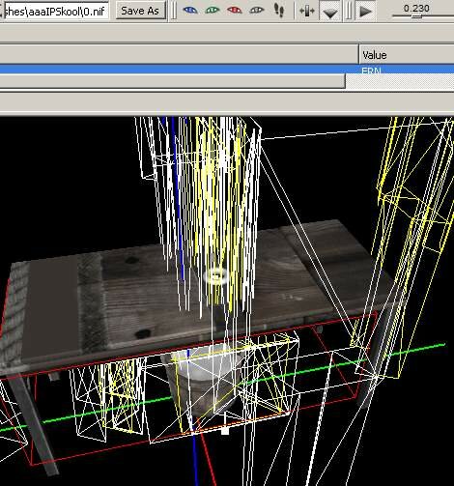Start animation with the play button
Image resolution: width=454 pixels, height=486 pixels.
click(x=365, y=12)
